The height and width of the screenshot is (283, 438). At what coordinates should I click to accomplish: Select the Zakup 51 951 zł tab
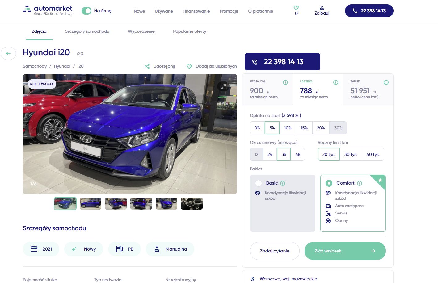pyautogui.click(x=368, y=89)
